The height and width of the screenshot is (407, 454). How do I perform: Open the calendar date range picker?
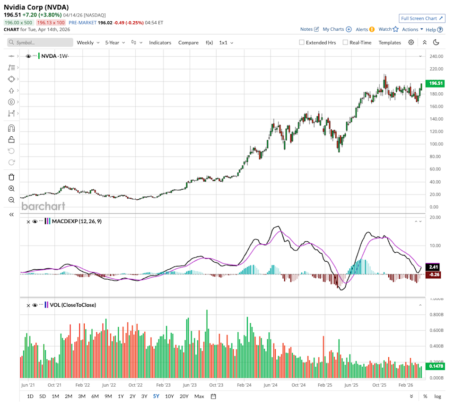pyautogui.click(x=213, y=396)
